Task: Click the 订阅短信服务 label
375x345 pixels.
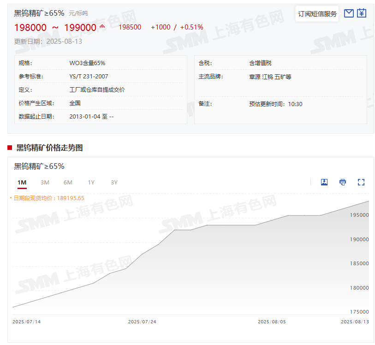Action: (x=317, y=14)
